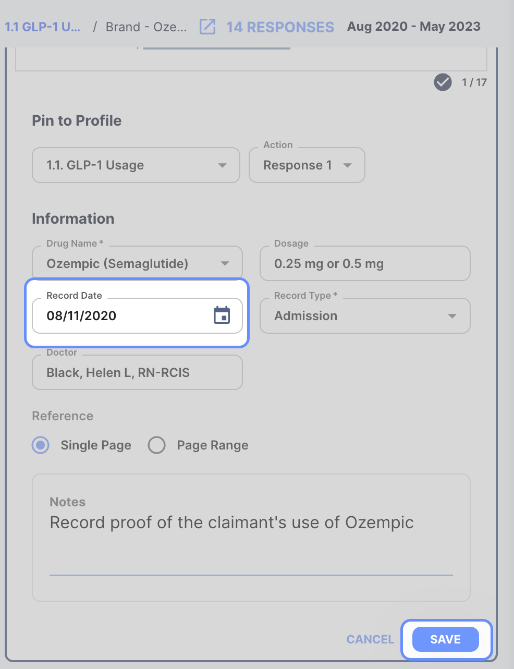Click the Information section heading
Screen dimensions: 514x669
(x=73, y=218)
